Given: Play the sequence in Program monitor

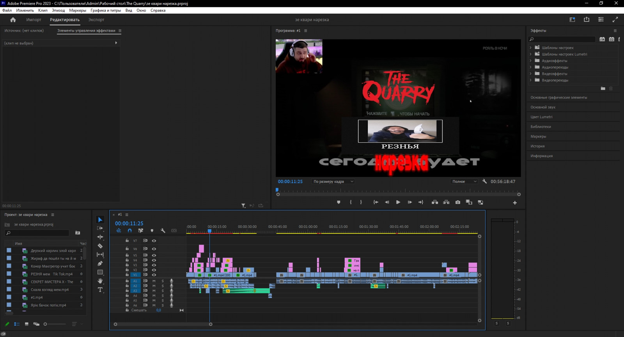Looking at the screenshot, I should [398, 202].
